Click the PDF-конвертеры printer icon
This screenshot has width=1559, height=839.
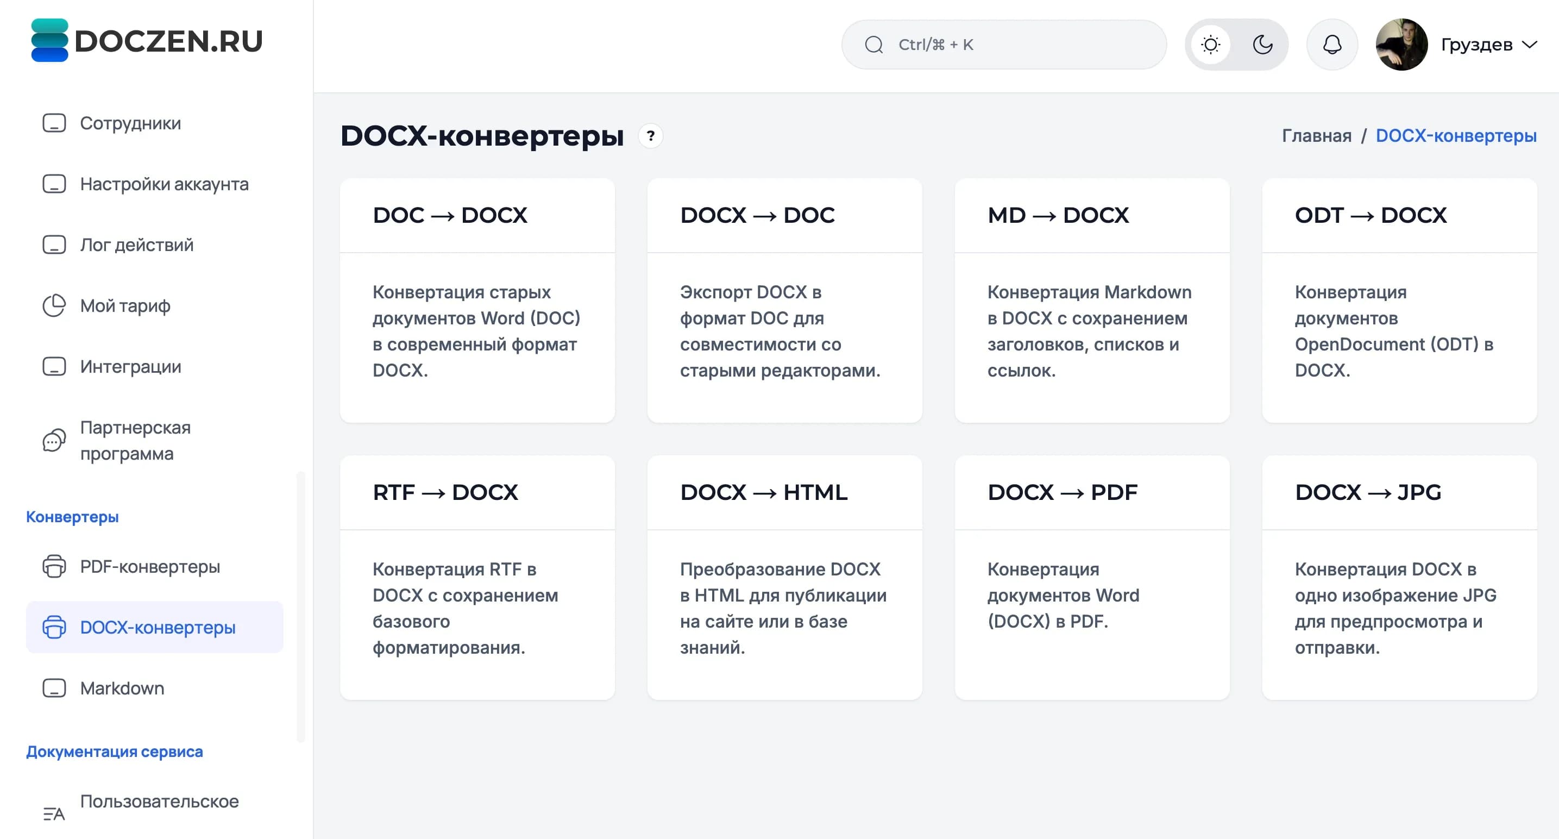tap(54, 567)
